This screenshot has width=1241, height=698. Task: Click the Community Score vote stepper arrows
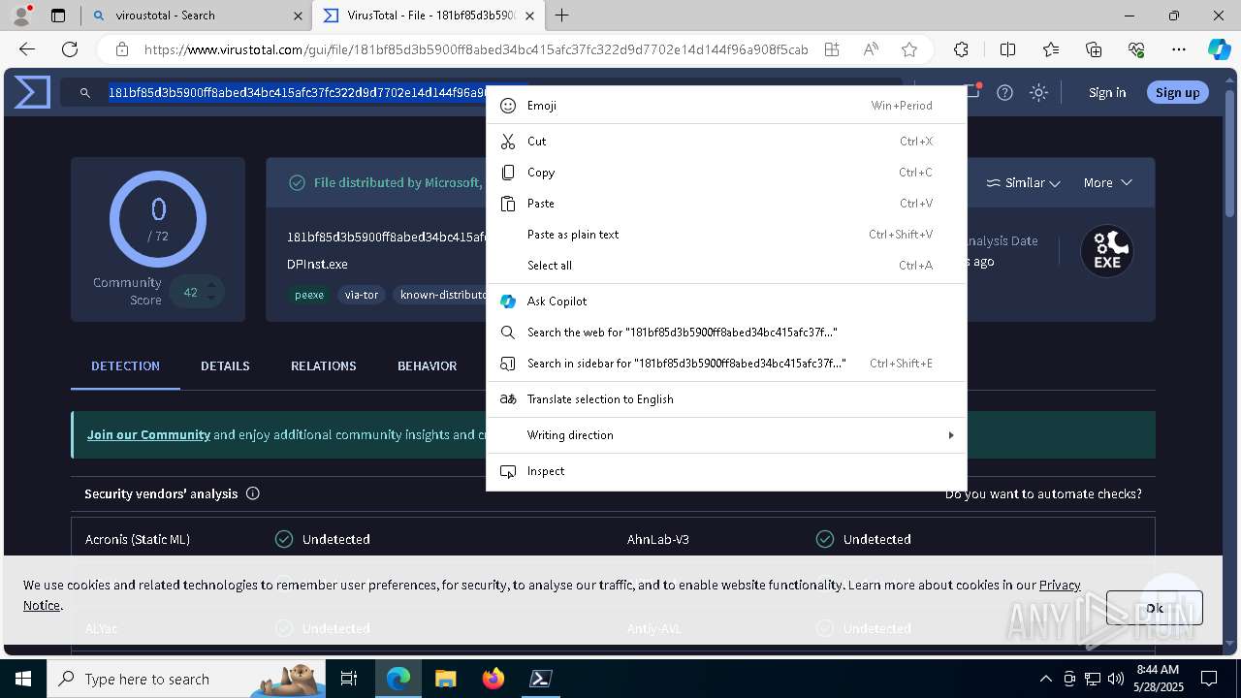pyautogui.click(x=210, y=292)
